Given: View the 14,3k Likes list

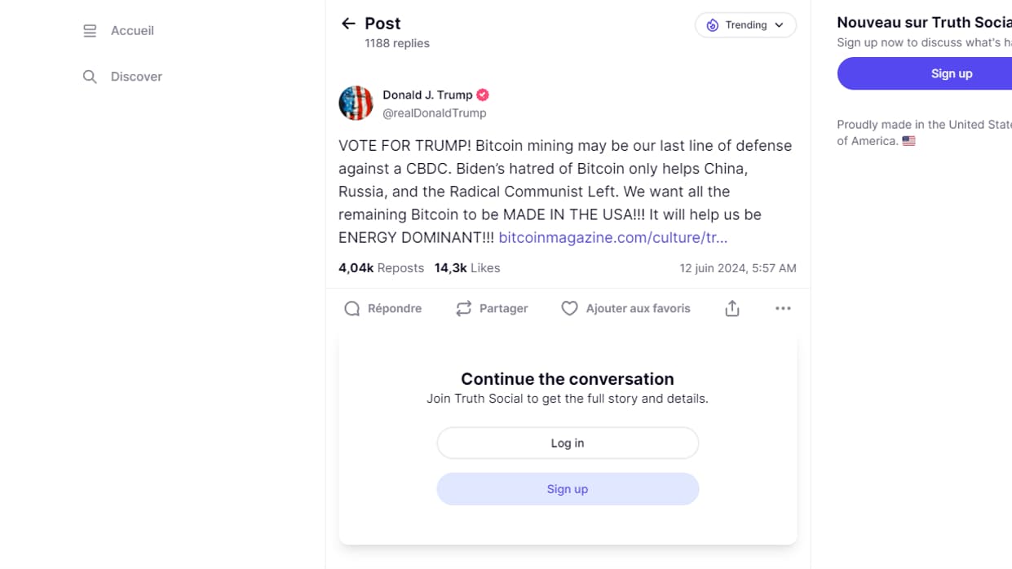Looking at the screenshot, I should [x=467, y=267].
